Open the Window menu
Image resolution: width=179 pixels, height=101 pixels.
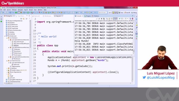[40, 10]
